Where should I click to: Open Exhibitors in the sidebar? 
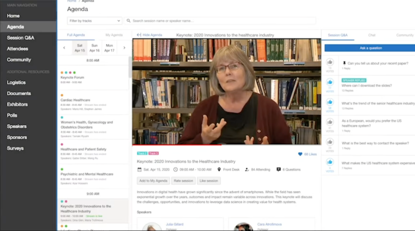point(17,105)
